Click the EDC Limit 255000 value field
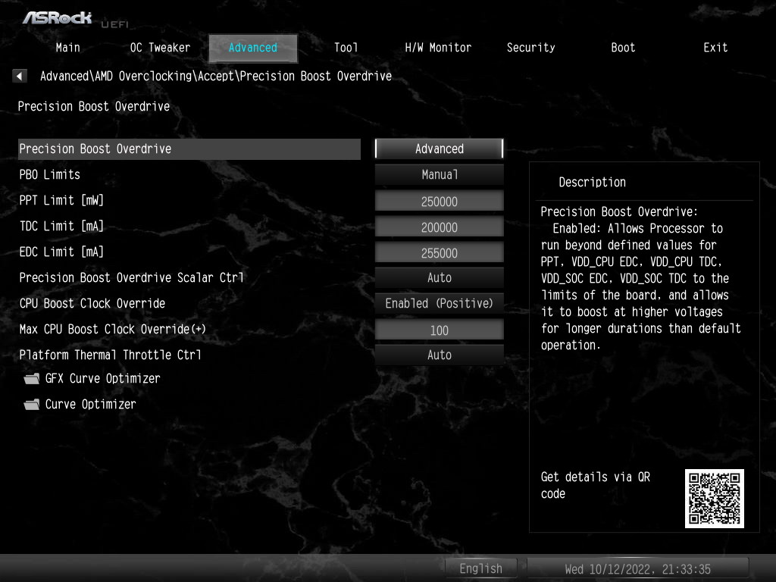Screen dimensions: 776x582 (x=439, y=252)
